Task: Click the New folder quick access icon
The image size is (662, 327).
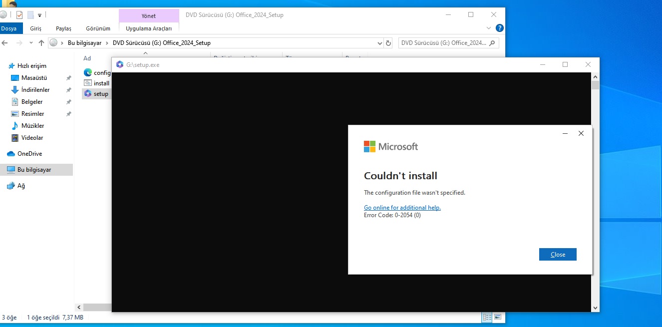Action: 31,15
